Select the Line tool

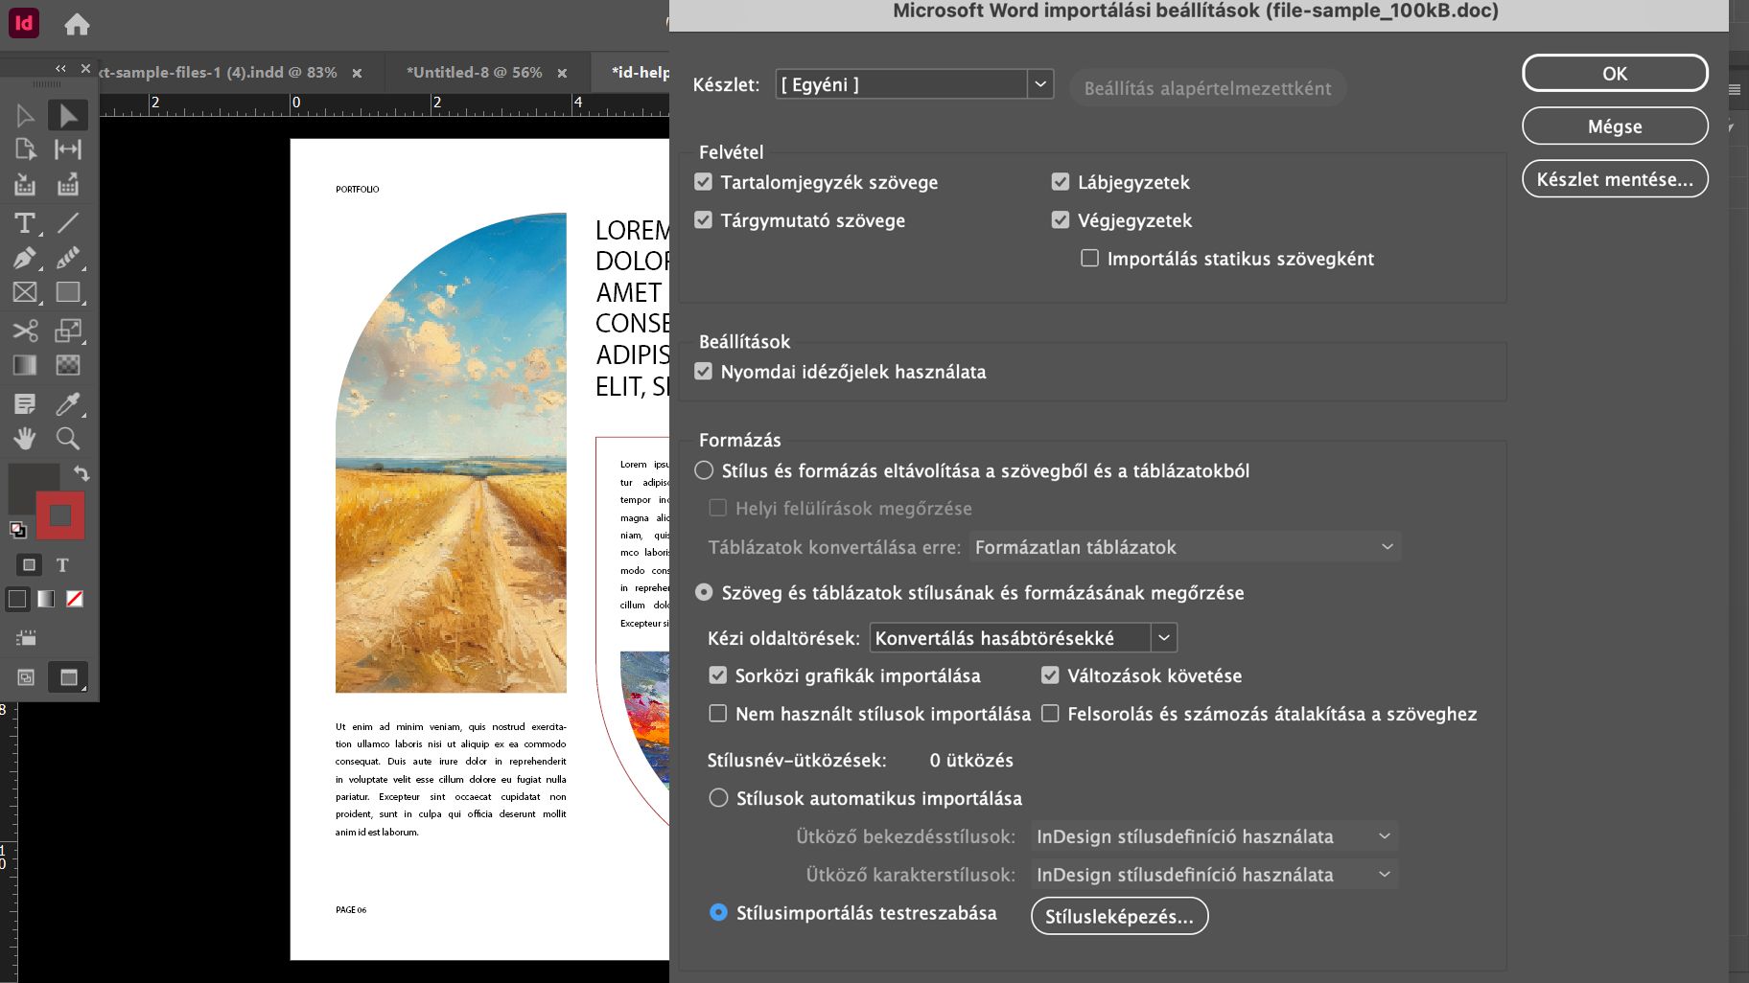[x=68, y=223]
